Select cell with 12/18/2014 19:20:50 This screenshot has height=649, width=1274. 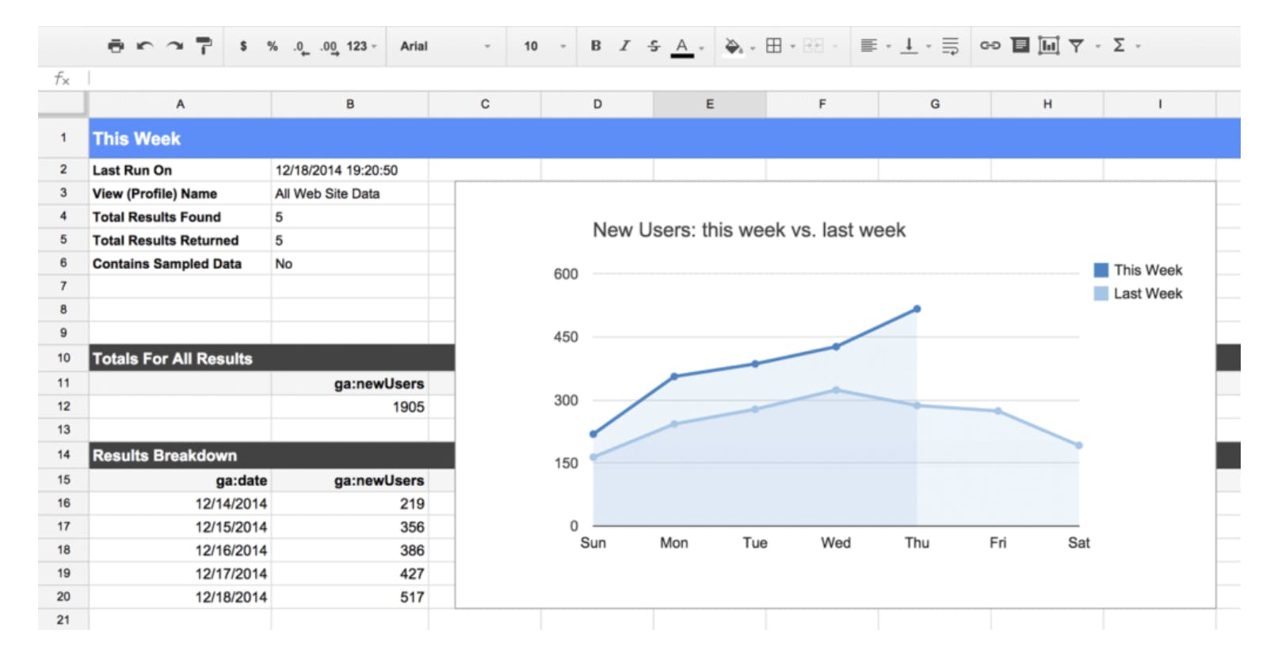(349, 170)
